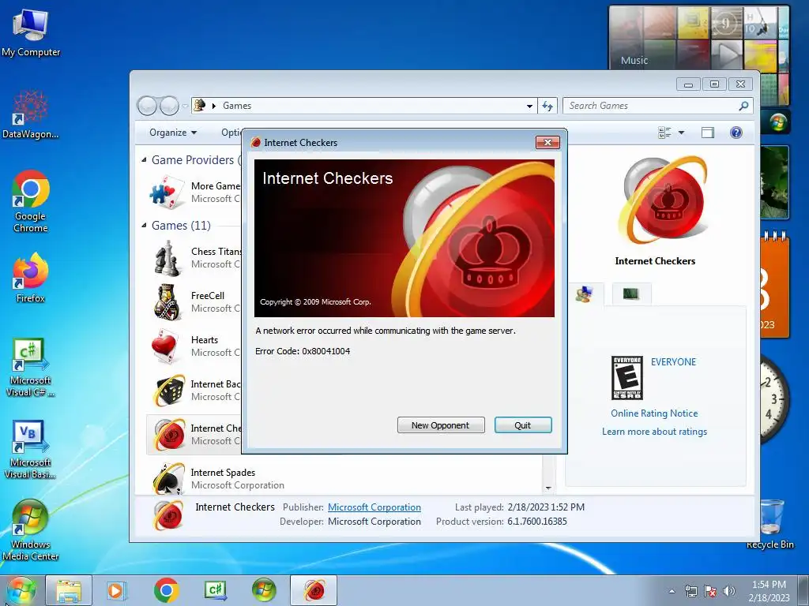The width and height of the screenshot is (809, 606).
Task: Launch Firefox from desktop icon
Action: coord(31,277)
